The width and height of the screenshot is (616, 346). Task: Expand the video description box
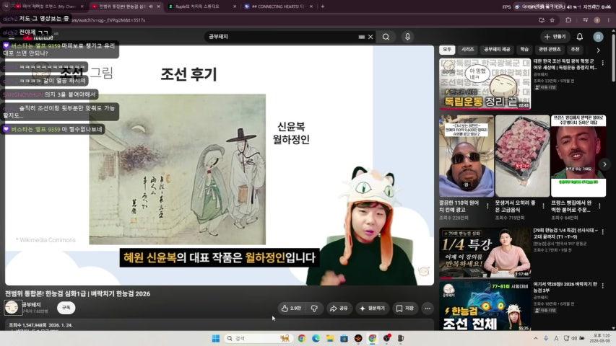220,325
